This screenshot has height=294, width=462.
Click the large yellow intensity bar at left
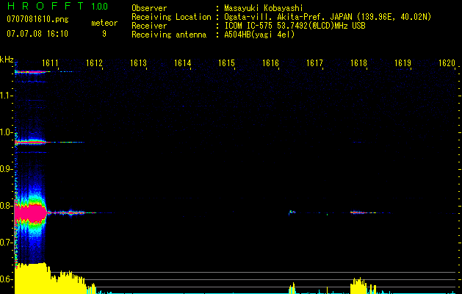pyautogui.click(x=31, y=279)
